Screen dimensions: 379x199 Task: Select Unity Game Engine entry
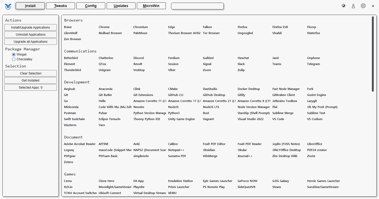(181, 119)
